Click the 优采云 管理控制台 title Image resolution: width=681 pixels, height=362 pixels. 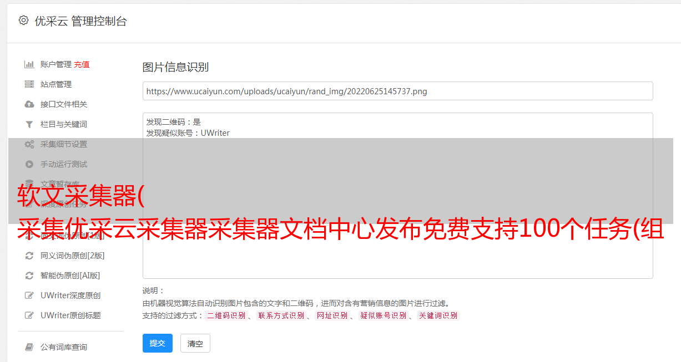pos(80,21)
